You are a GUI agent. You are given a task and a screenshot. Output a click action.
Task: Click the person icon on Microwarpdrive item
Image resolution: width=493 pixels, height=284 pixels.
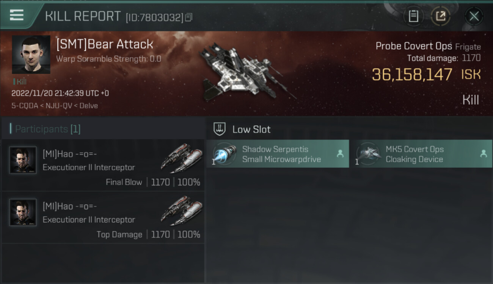click(340, 154)
